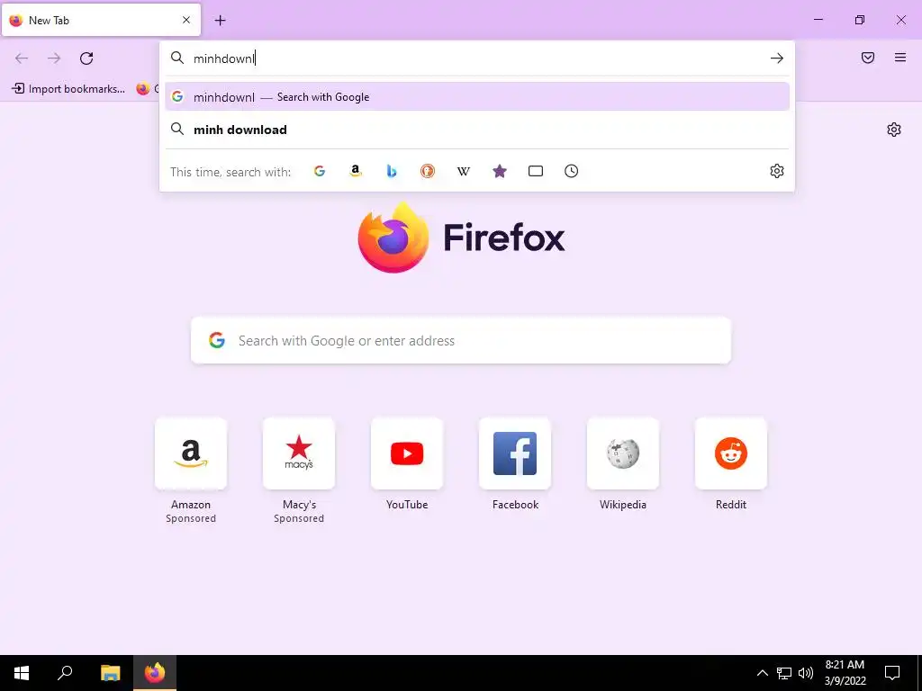Screen dimensions: 922x691
Task: Open search settings gear in dropdown
Action: [x=777, y=171]
